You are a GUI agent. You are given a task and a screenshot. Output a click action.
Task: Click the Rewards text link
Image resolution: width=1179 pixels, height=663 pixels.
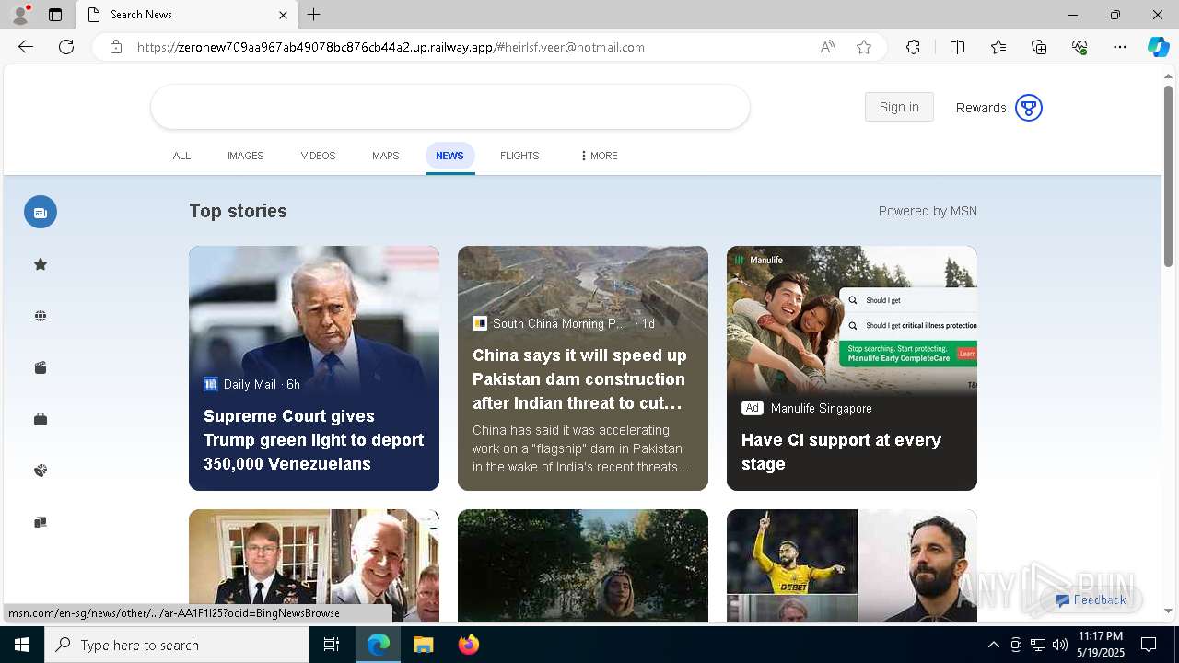(x=981, y=108)
